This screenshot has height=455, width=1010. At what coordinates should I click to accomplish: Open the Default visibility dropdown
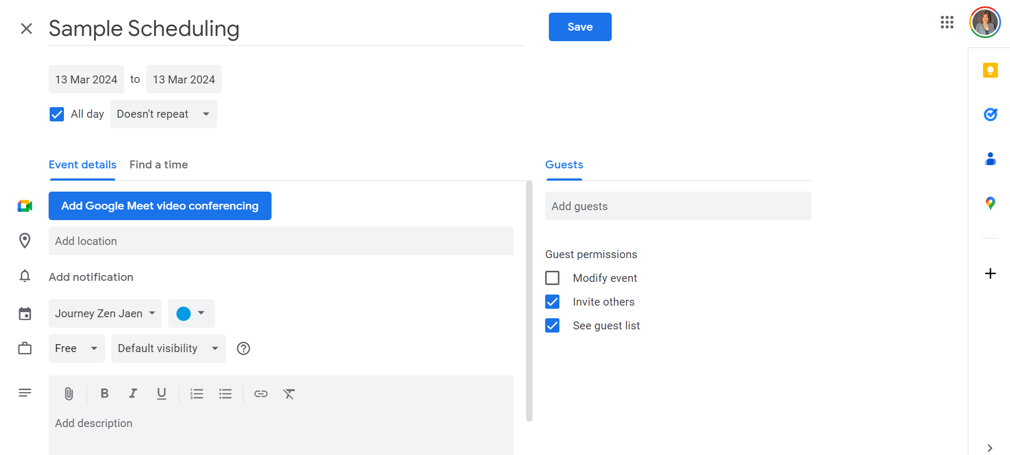tap(168, 348)
